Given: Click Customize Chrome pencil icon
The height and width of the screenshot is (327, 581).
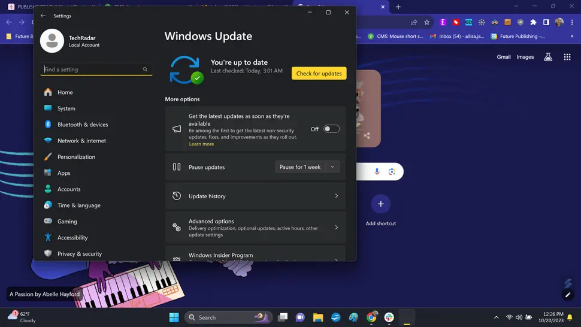Looking at the screenshot, I should (568, 295).
